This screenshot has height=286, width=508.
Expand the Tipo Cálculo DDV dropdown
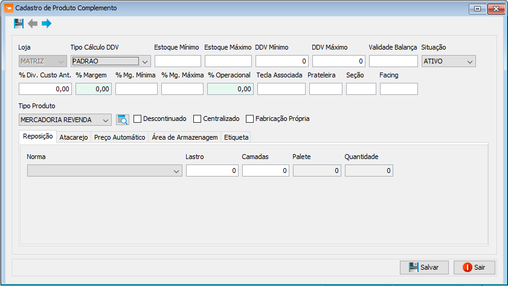click(x=111, y=61)
